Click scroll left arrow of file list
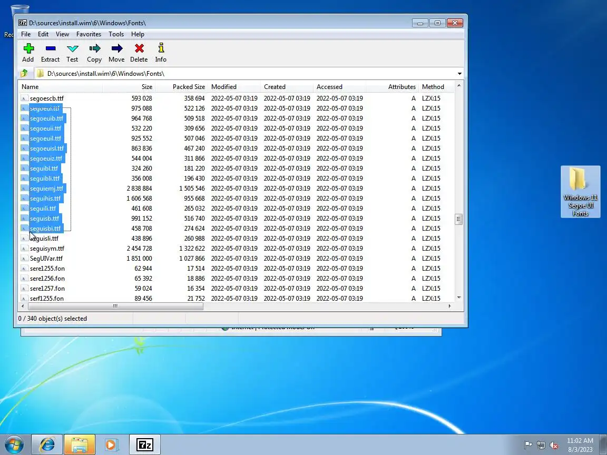 click(23, 306)
